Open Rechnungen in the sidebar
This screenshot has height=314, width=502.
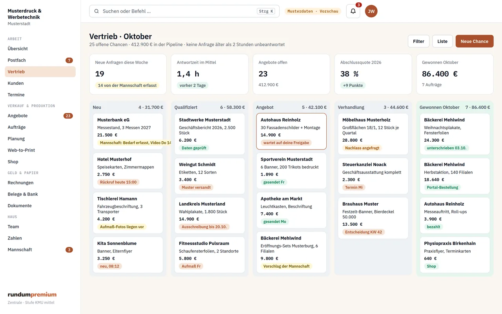(40, 183)
